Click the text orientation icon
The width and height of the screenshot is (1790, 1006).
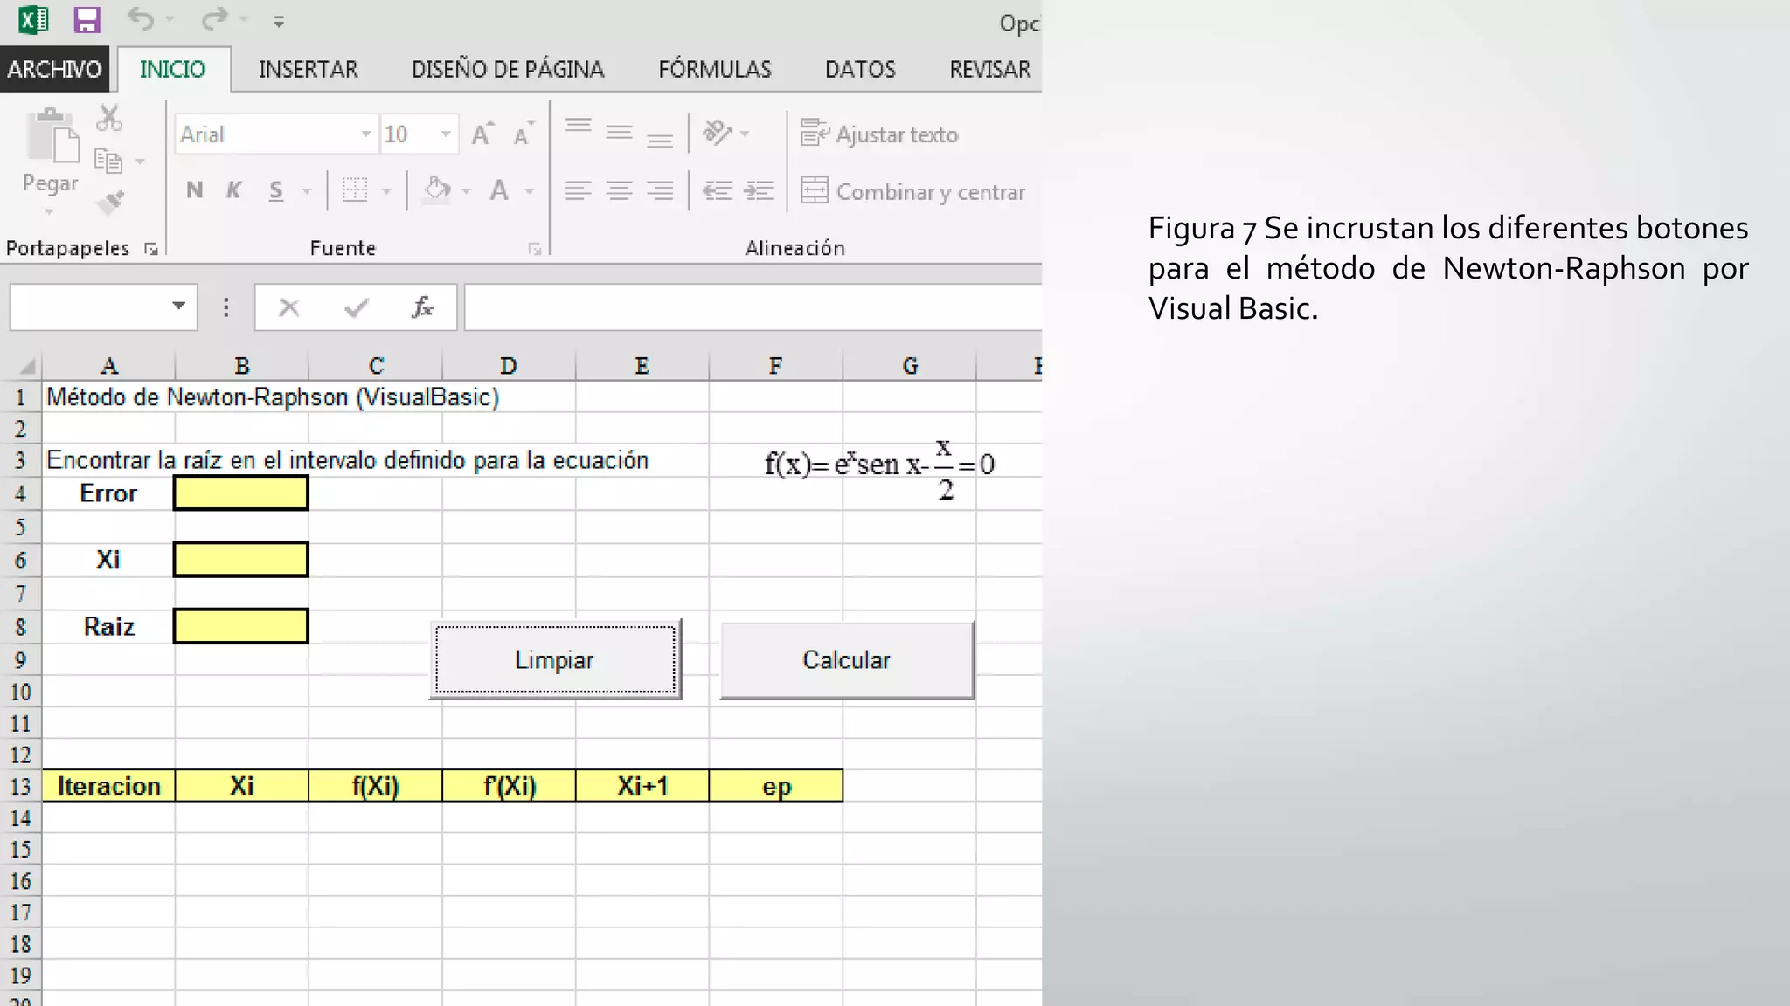pos(718,133)
